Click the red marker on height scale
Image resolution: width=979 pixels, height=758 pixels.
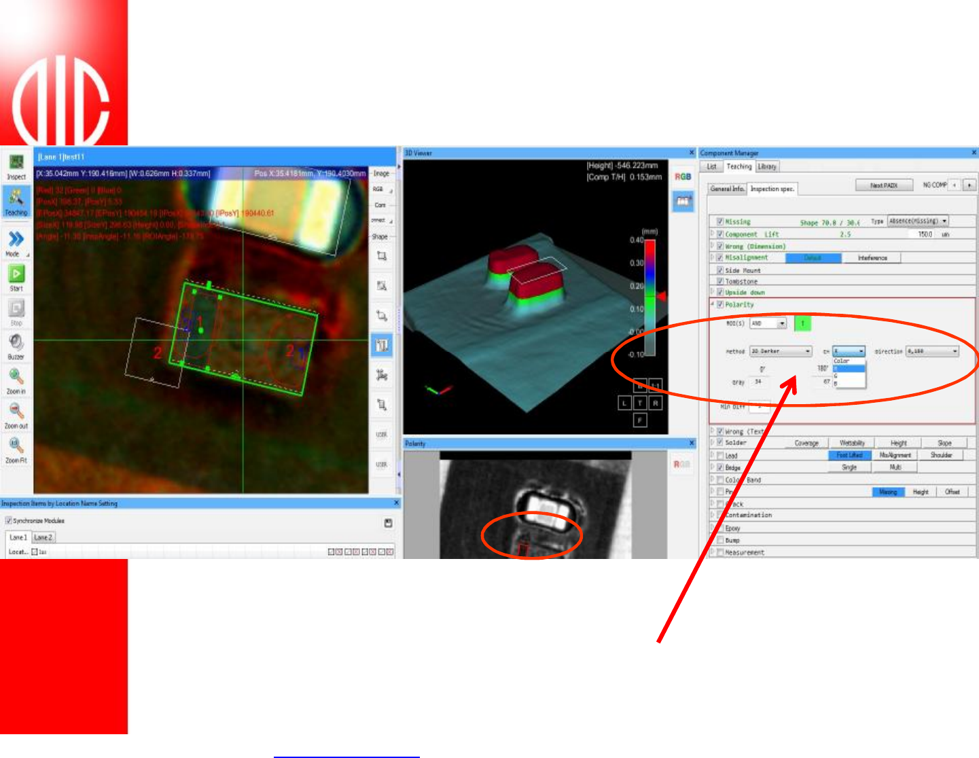[x=661, y=296]
